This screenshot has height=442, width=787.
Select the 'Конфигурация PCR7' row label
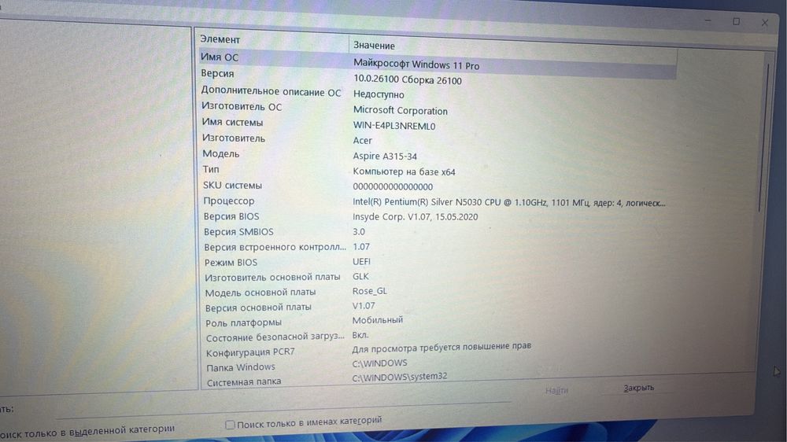[x=250, y=352]
